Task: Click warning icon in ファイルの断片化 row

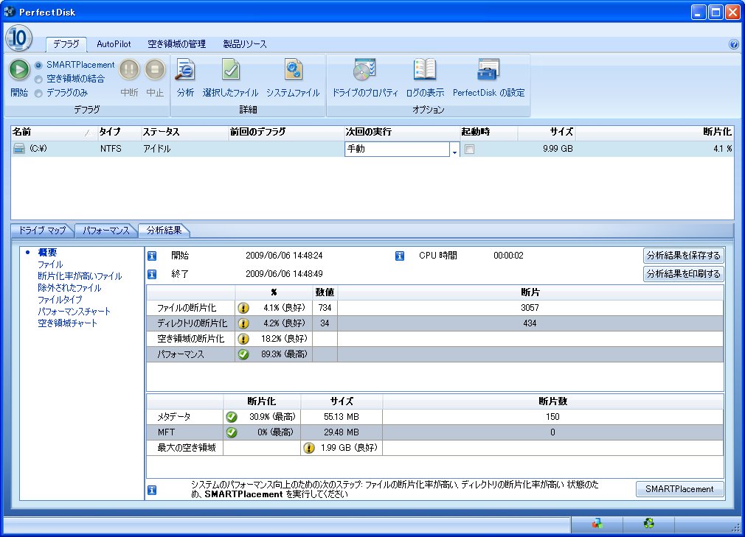Action: [243, 308]
